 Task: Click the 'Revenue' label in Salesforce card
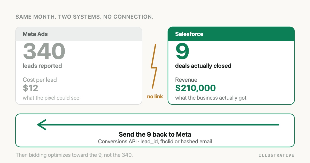click(x=186, y=80)
